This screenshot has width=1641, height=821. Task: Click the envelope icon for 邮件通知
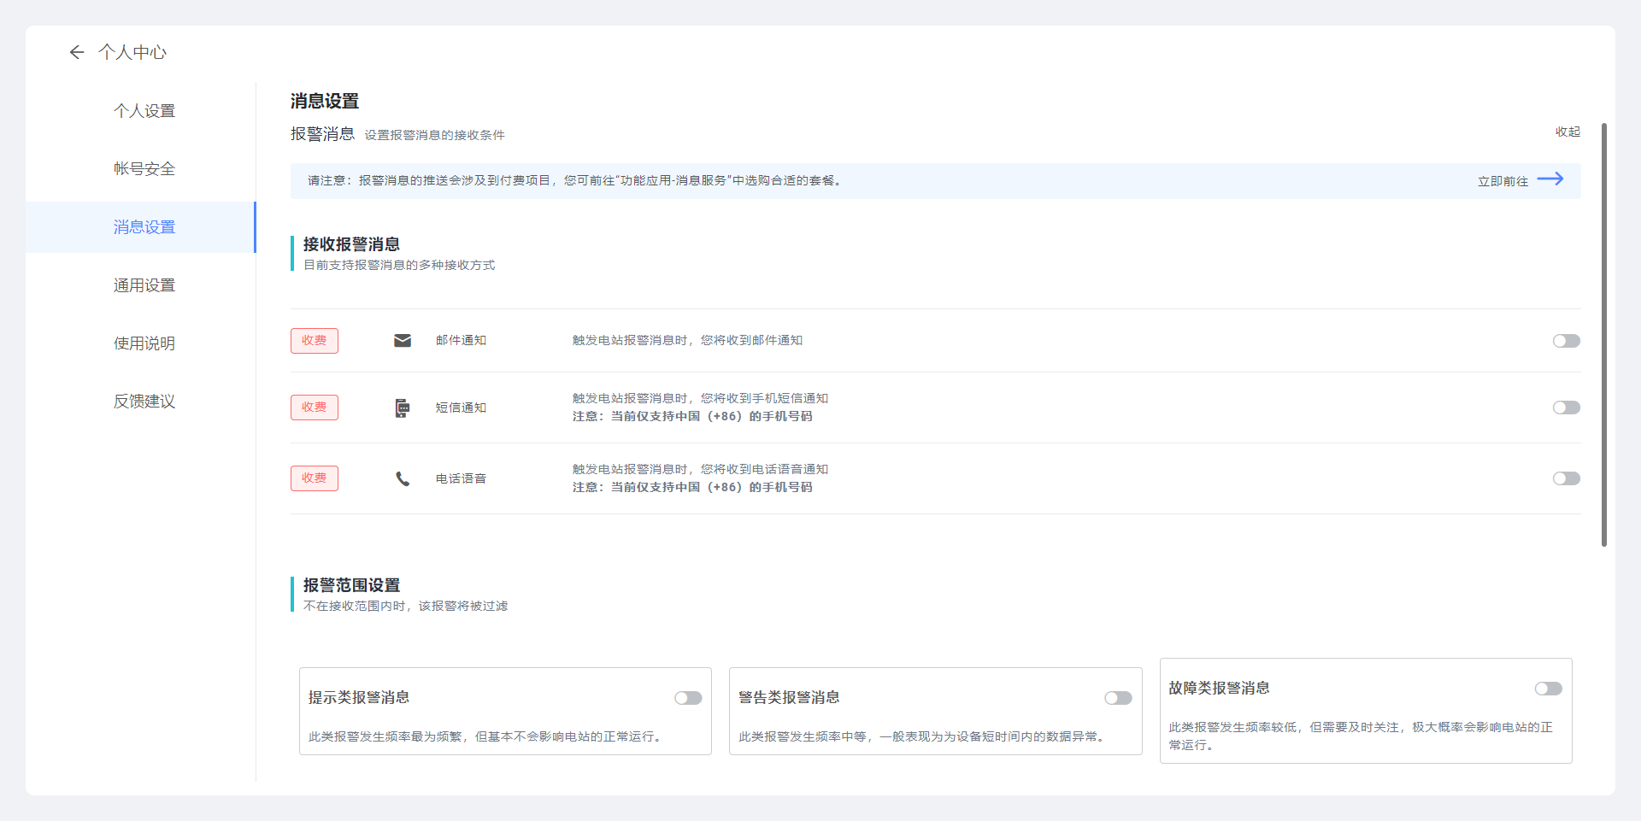pos(403,341)
